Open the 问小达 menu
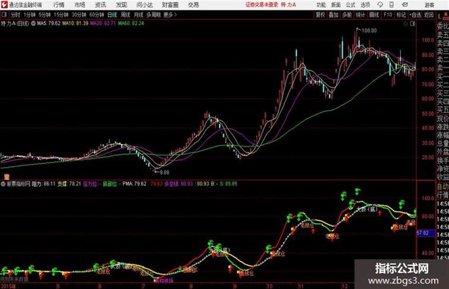This screenshot has width=449, height=289. click(x=144, y=5)
